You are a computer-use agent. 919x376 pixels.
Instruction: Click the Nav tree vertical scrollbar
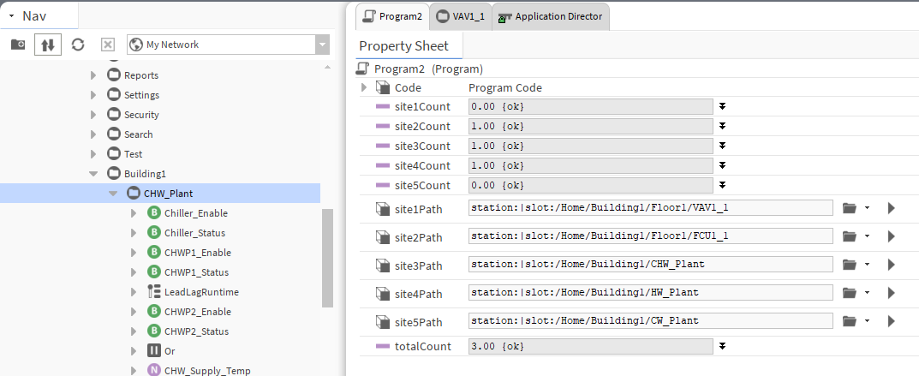(x=327, y=257)
